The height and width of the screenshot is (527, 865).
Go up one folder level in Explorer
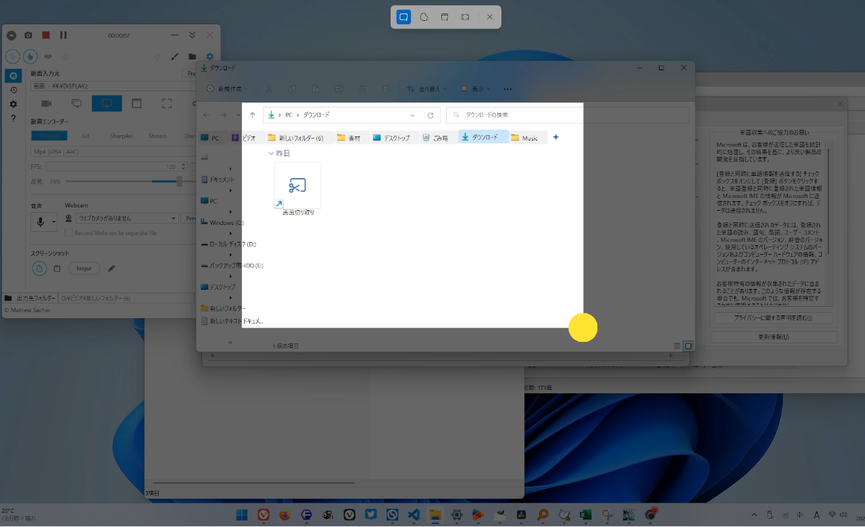[x=252, y=115]
